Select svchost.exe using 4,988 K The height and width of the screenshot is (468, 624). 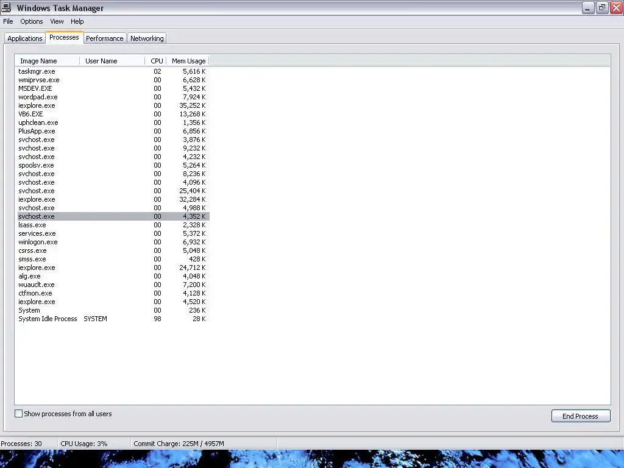113,208
